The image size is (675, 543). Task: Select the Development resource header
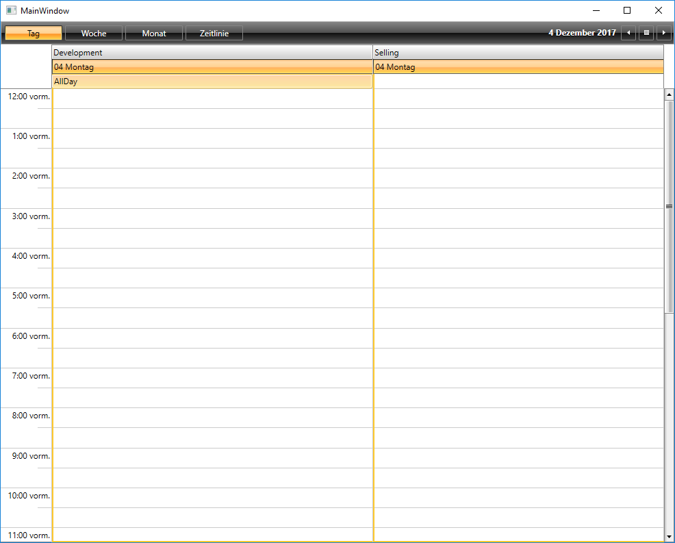coord(212,53)
